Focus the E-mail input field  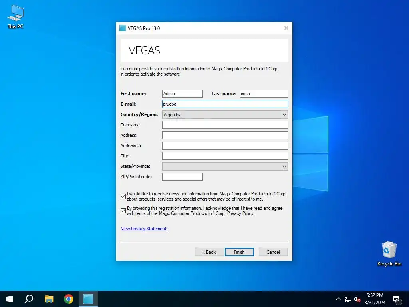click(x=225, y=104)
